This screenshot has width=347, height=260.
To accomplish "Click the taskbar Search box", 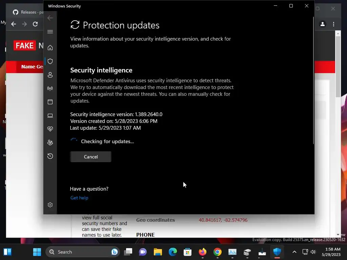I will tap(83, 252).
